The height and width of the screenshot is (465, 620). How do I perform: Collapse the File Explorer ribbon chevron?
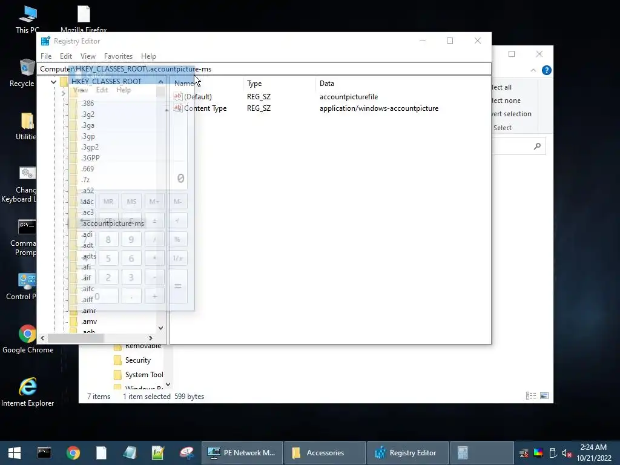point(533,70)
